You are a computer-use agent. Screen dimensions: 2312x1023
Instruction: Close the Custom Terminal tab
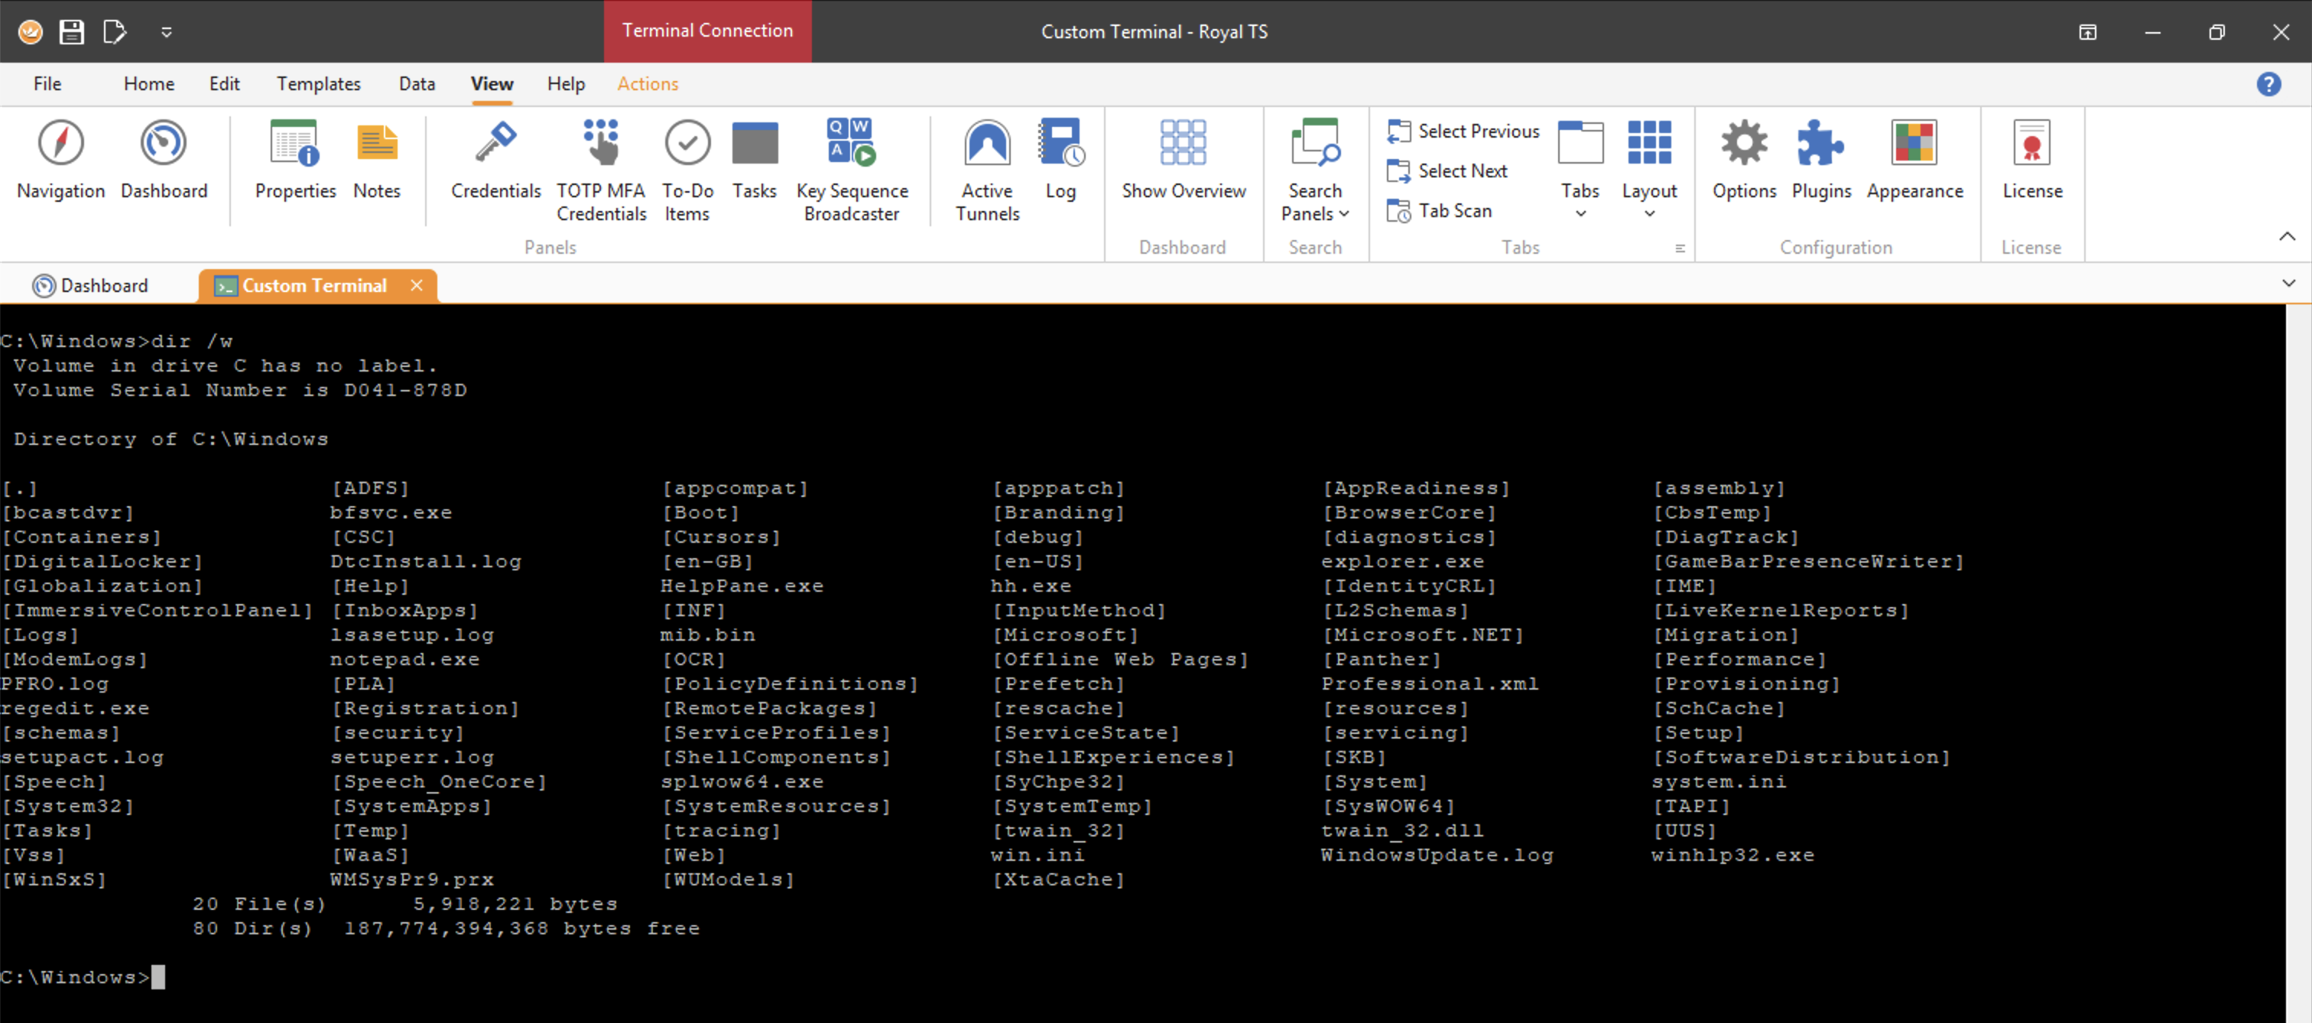coord(416,285)
